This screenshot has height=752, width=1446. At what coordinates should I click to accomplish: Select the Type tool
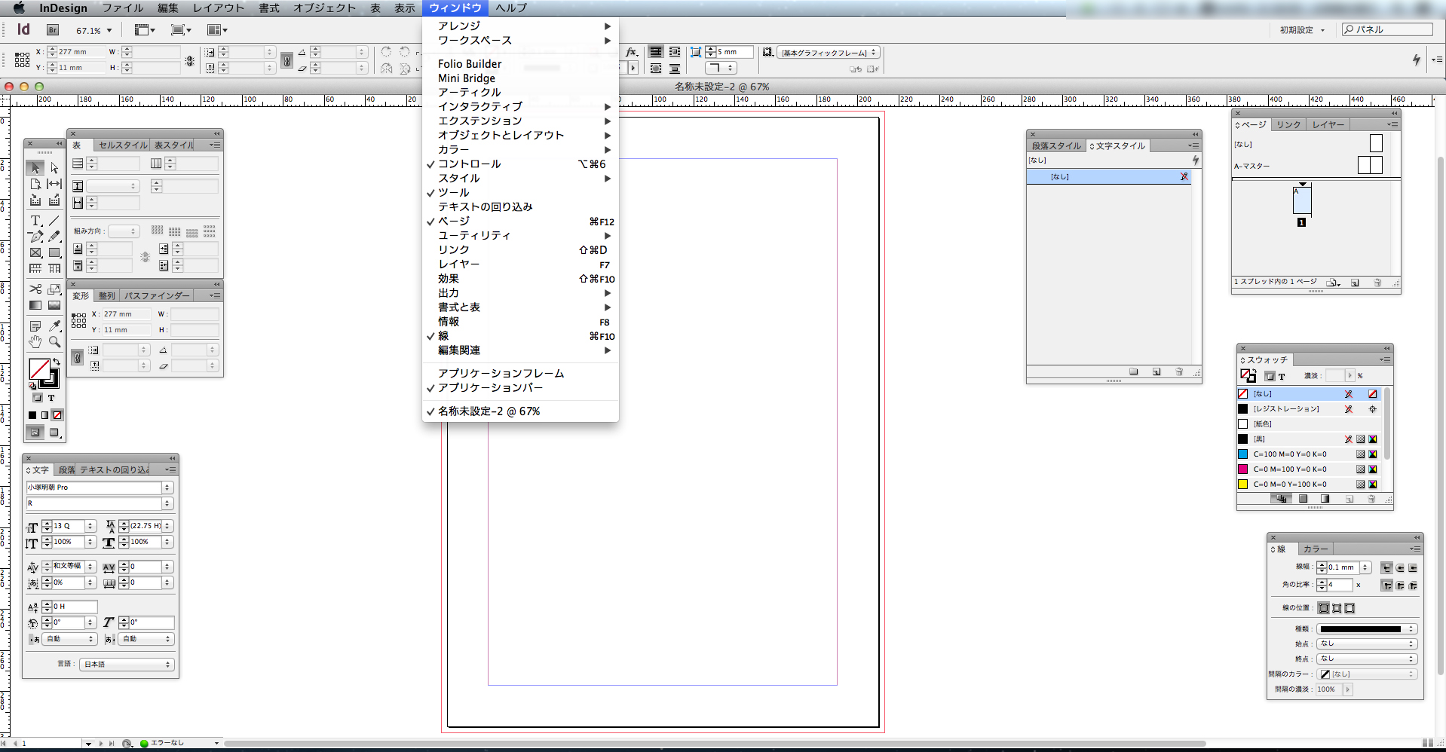35,221
